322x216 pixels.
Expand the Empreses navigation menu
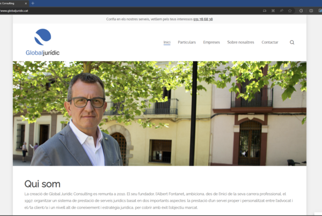pyautogui.click(x=211, y=42)
